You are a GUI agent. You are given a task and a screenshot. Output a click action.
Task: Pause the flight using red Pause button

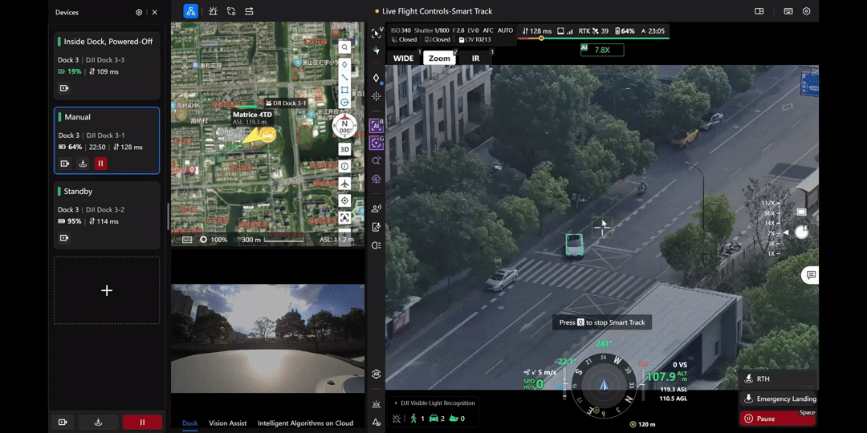(x=777, y=419)
